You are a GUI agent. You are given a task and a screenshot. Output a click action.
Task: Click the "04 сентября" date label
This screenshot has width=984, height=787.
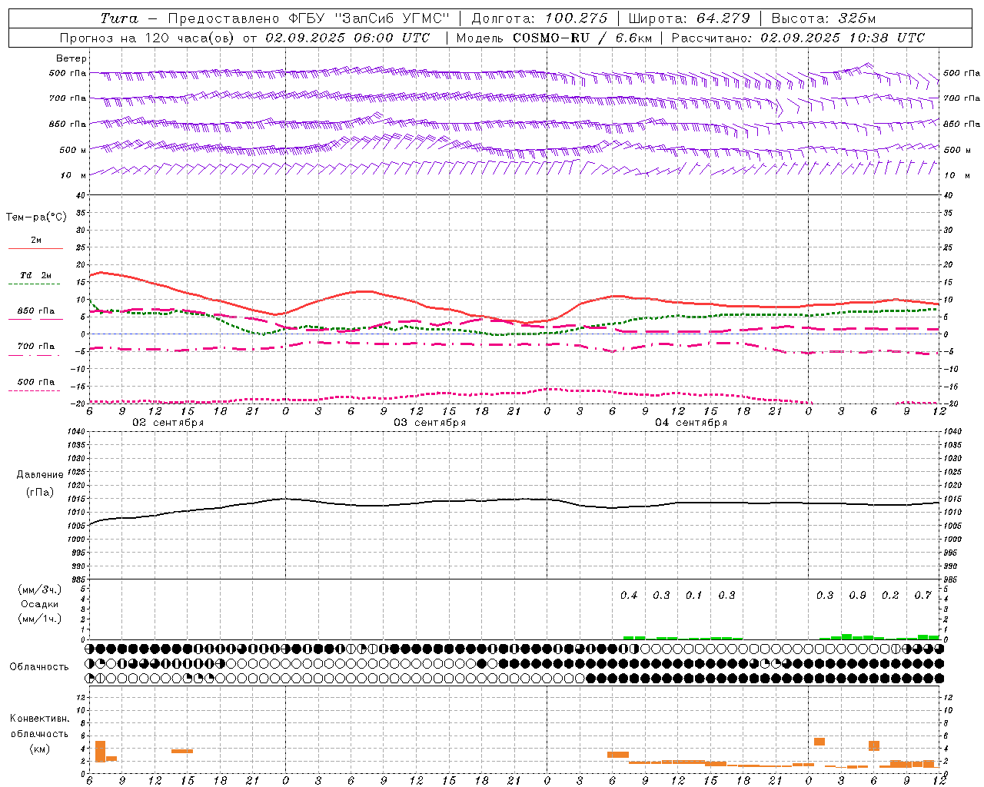pyautogui.click(x=691, y=423)
